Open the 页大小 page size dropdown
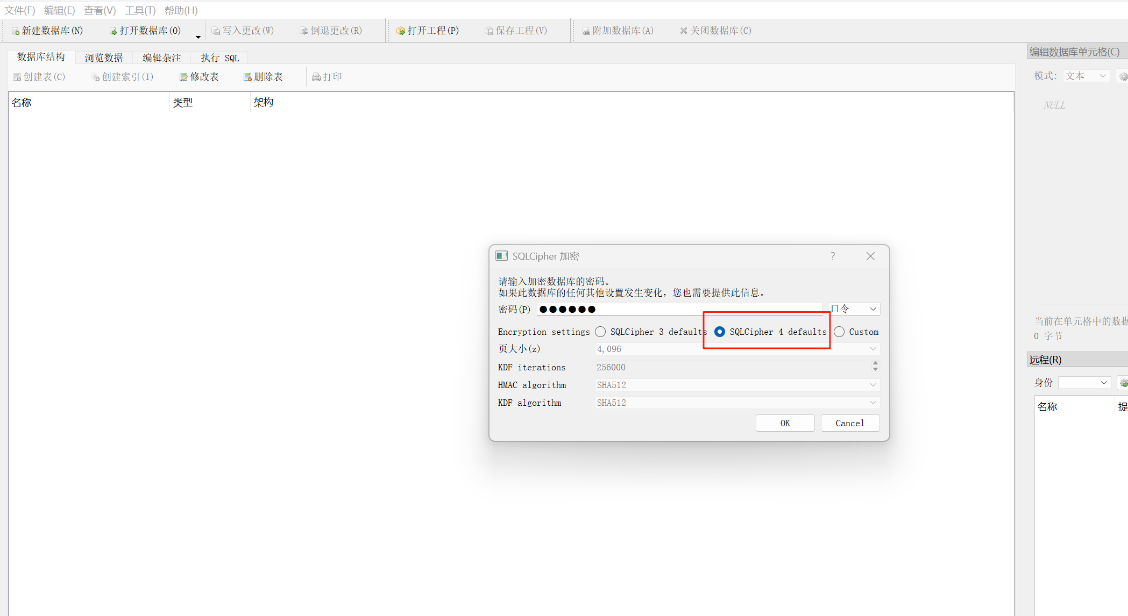This screenshot has height=616, width=1128. point(737,349)
